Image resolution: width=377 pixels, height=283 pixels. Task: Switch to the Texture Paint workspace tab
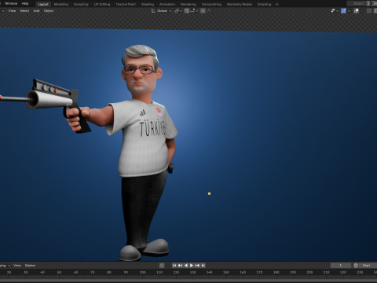126,4
